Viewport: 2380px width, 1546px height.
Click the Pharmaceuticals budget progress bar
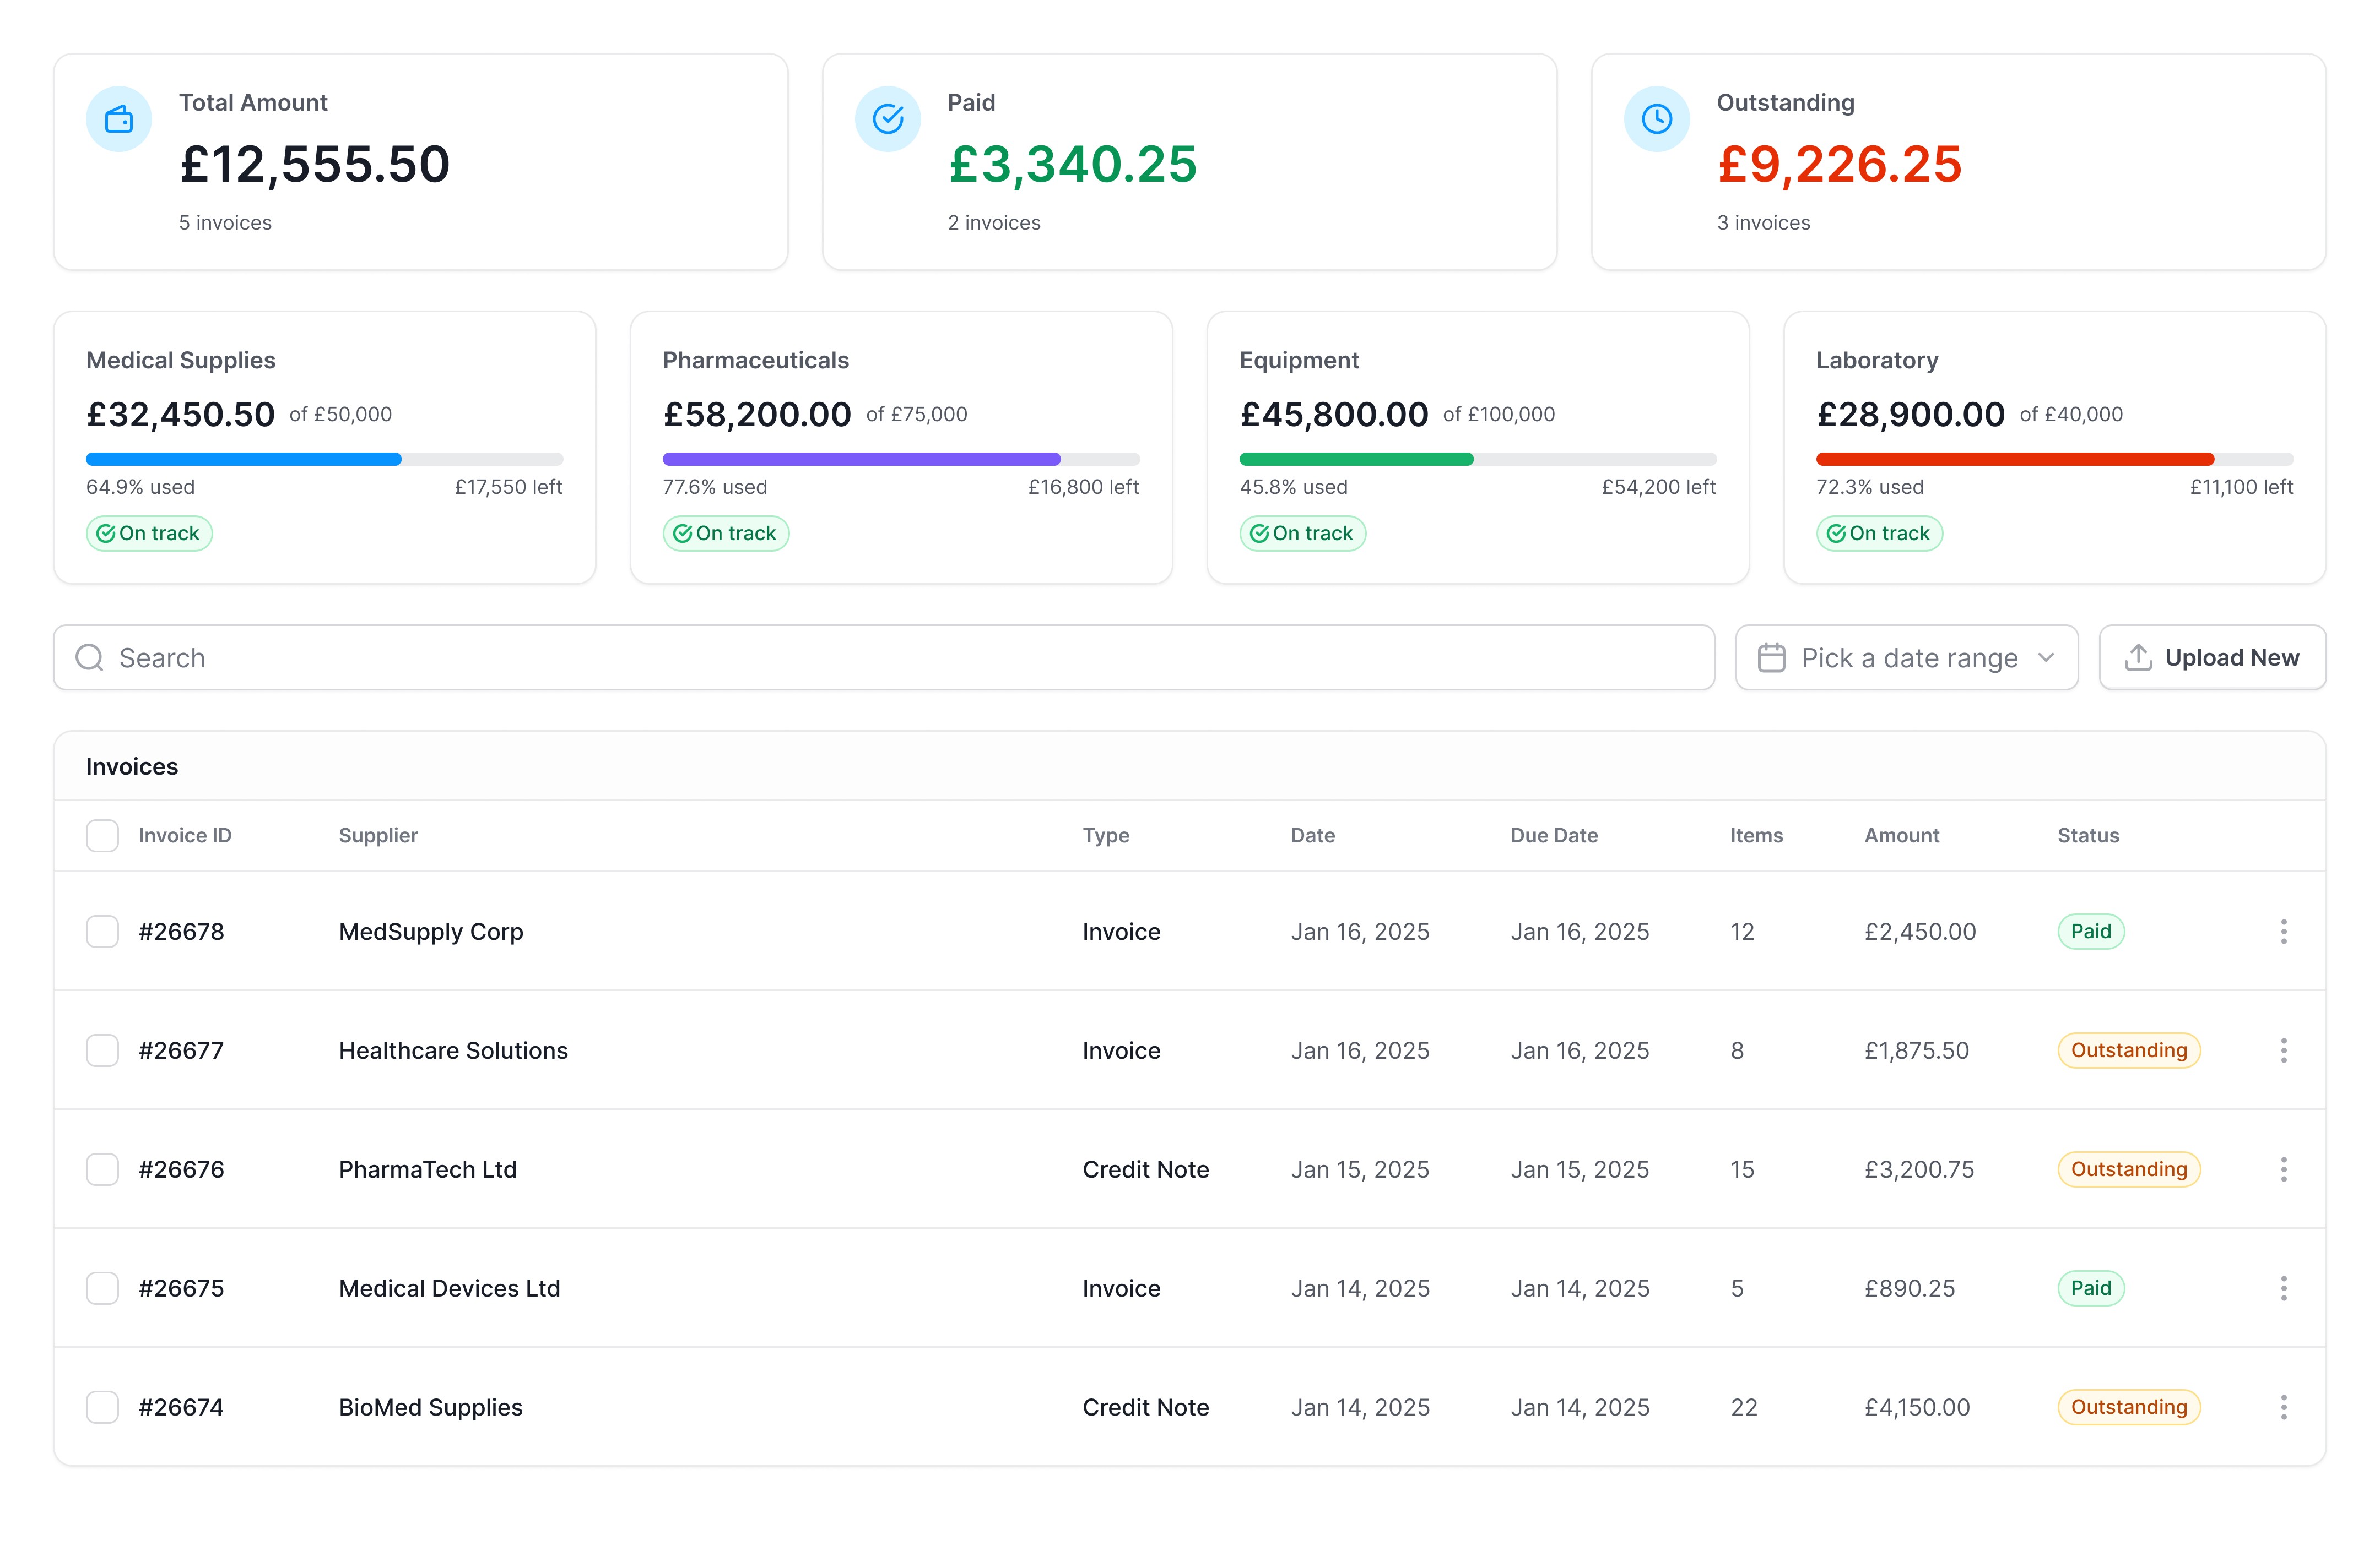click(900, 460)
